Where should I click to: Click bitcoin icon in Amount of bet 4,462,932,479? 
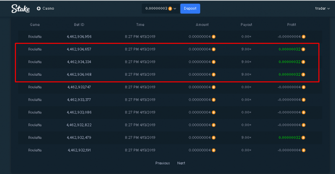tap(214, 138)
